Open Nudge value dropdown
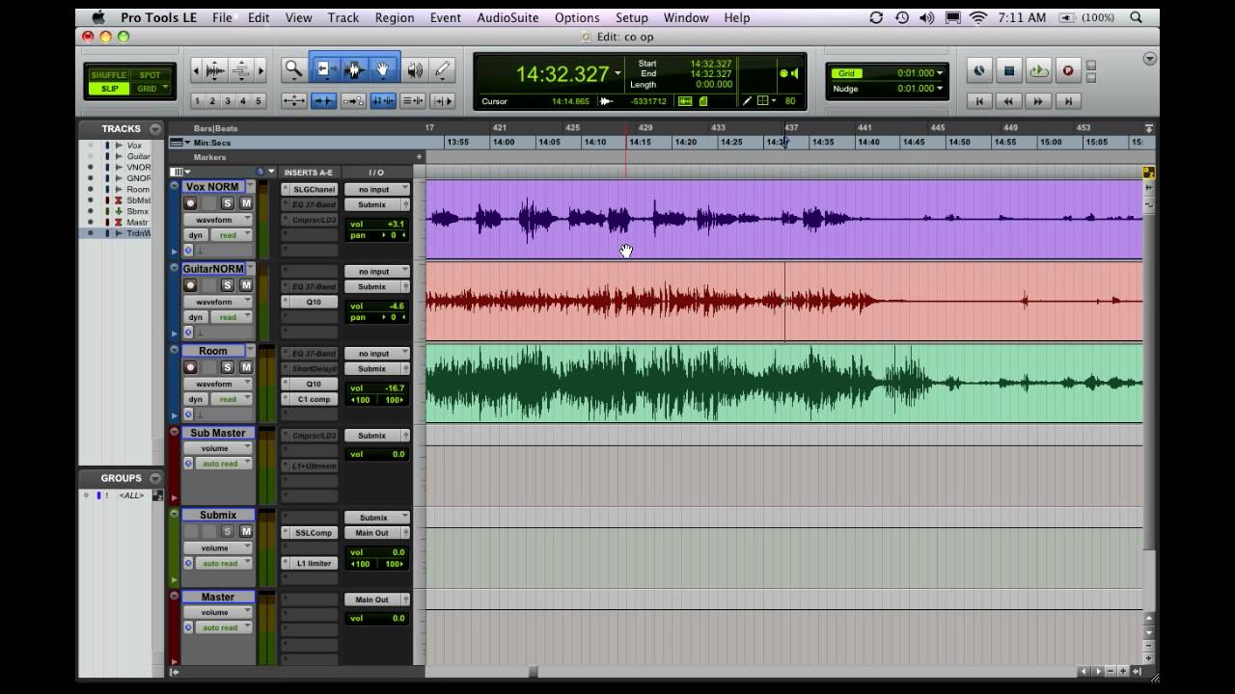1235x694 pixels. [x=940, y=89]
